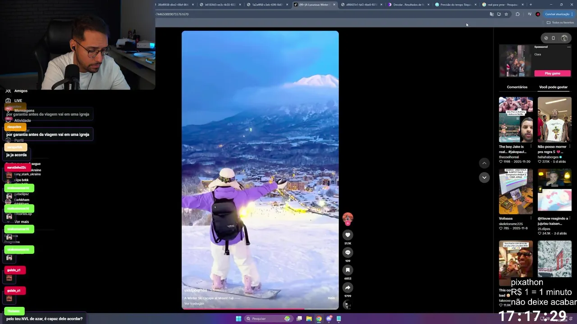
Task: Select the Você pode gostar tab
Action: tap(553, 87)
